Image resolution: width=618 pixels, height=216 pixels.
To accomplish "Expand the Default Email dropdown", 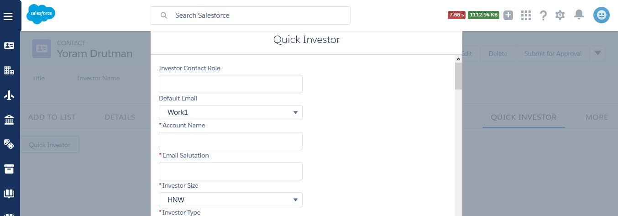I will click(230, 112).
